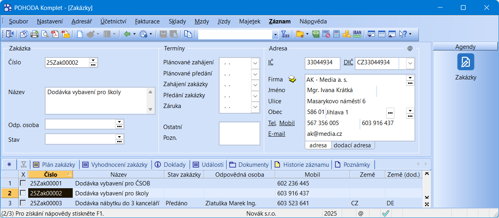The height and width of the screenshot is (218, 499).
Task: Expand the Záruka date dropdown
Action: point(255,106)
